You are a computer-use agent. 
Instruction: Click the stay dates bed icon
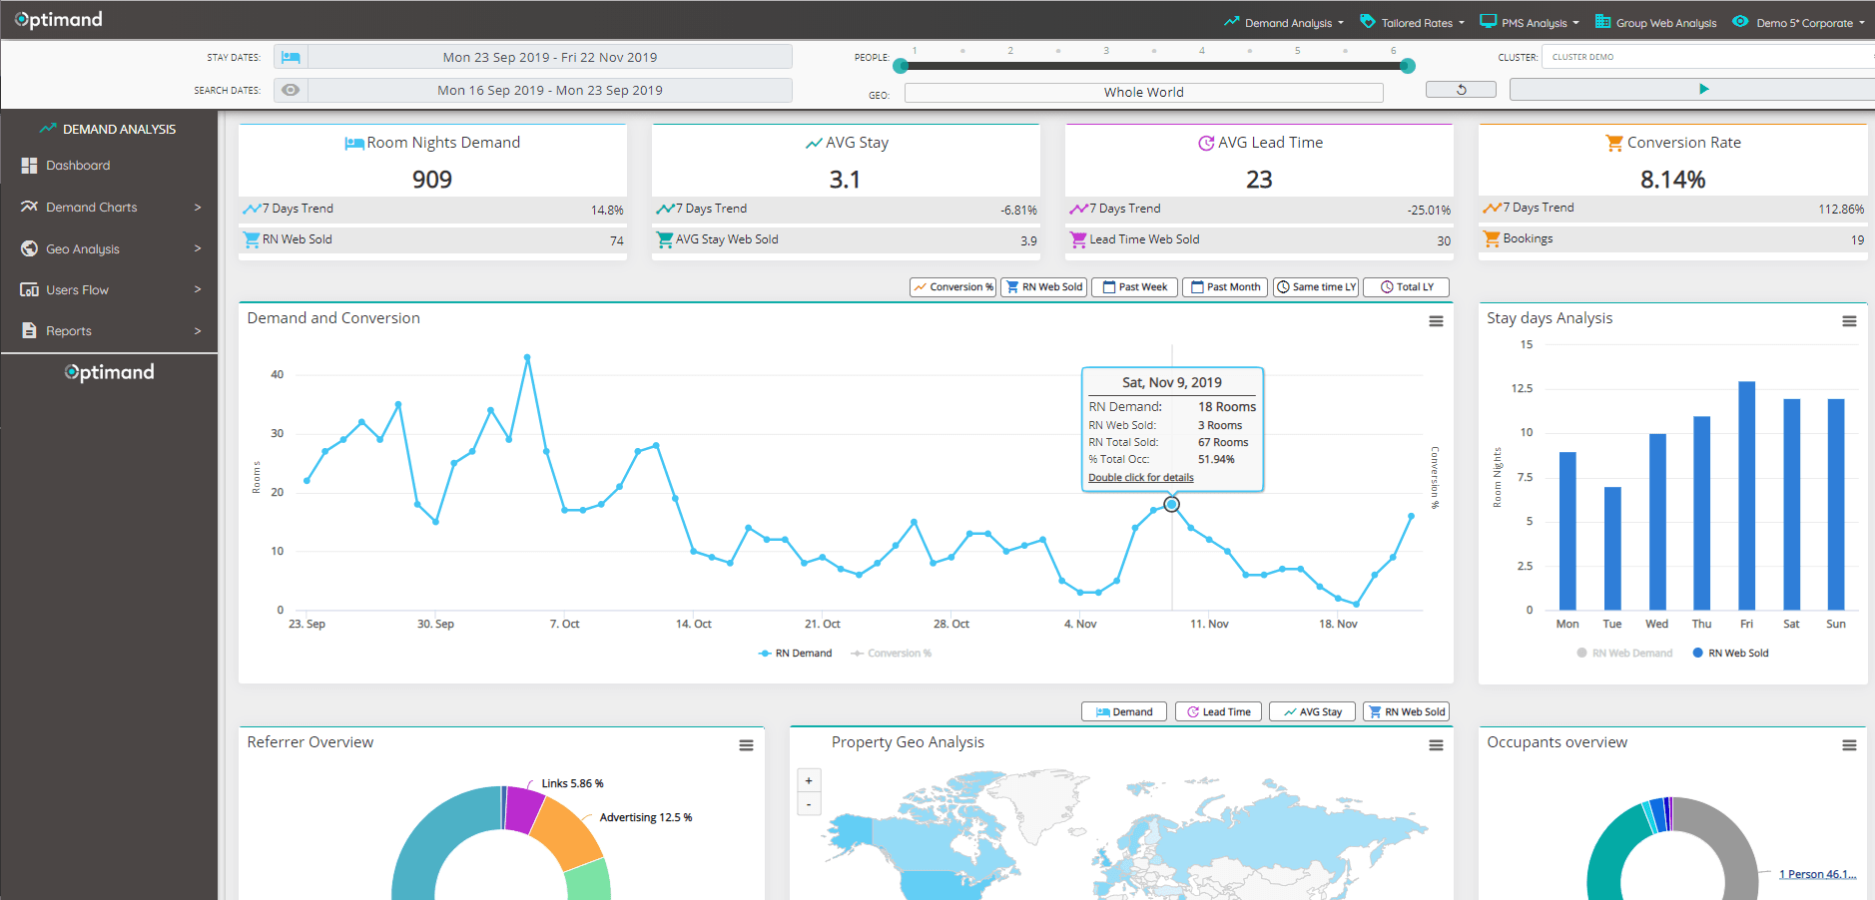coord(291,57)
